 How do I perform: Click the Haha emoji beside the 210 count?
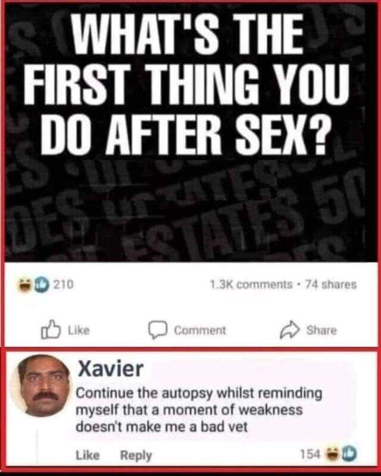25,284
